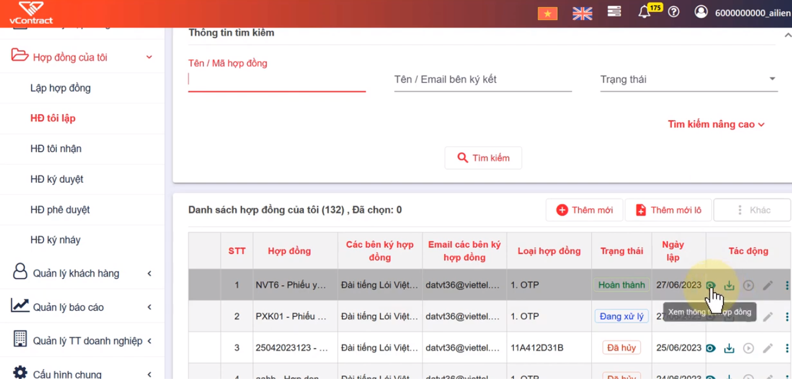Open the help question mark icon

point(674,12)
